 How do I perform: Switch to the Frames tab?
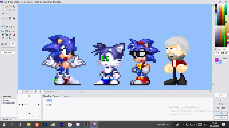(x=66, y=96)
